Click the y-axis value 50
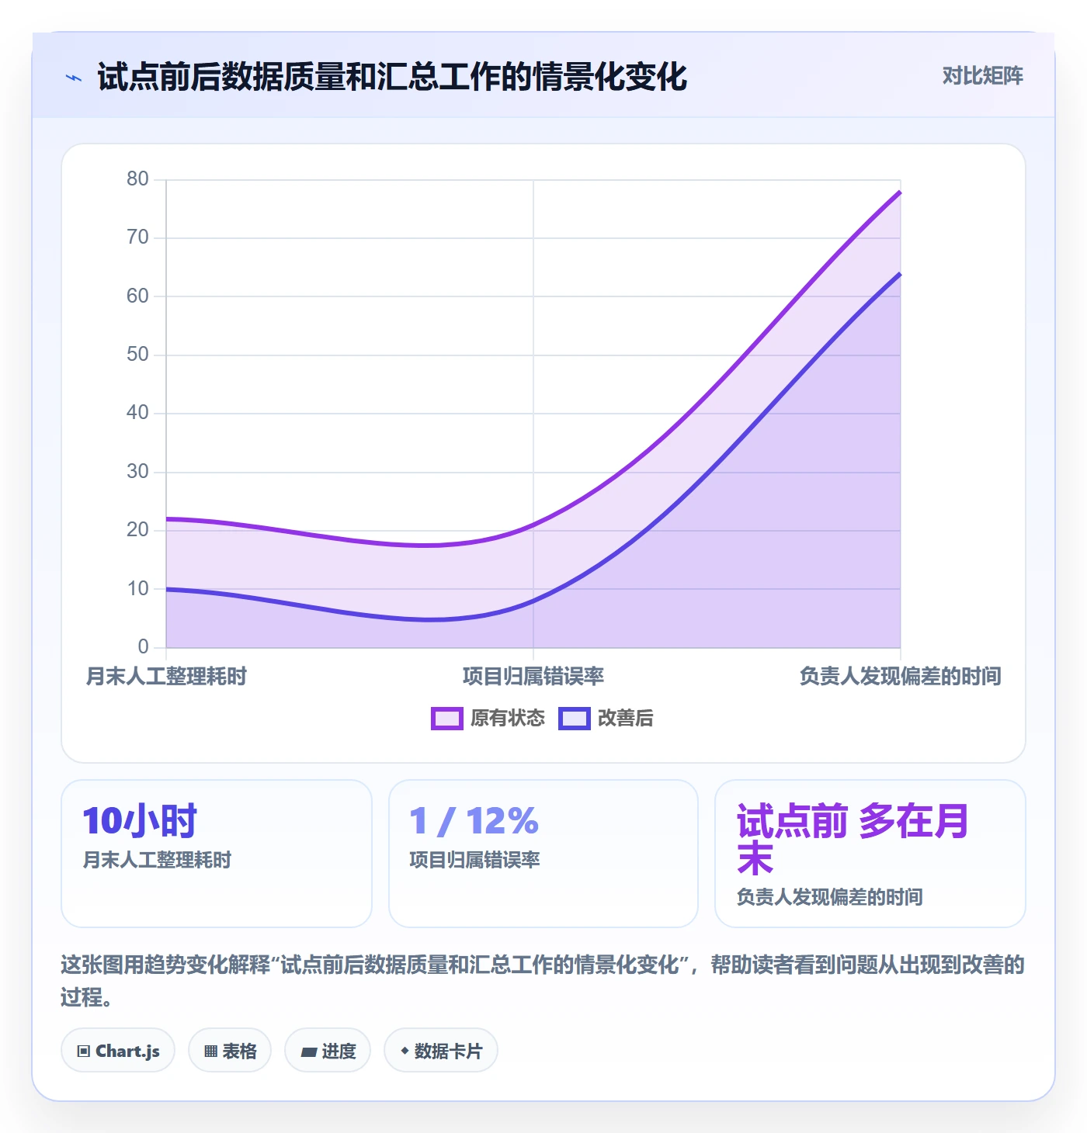1087x1133 pixels. tap(137, 355)
